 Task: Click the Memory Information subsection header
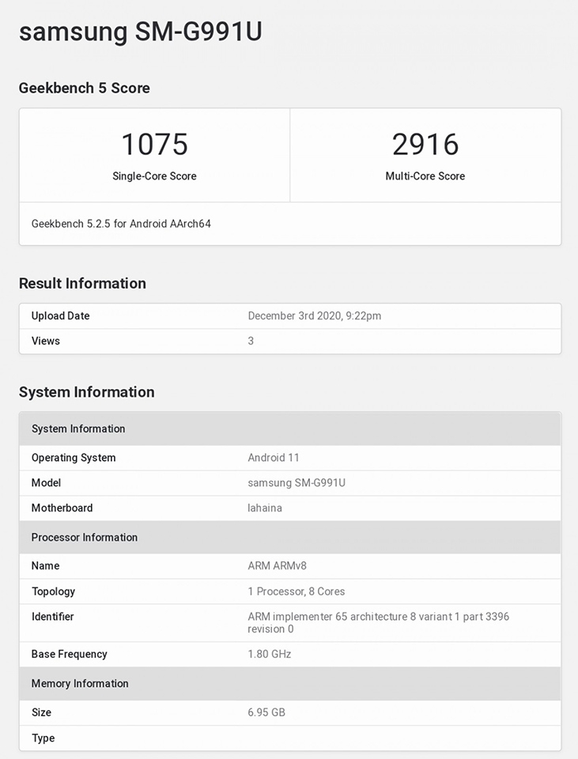point(79,684)
